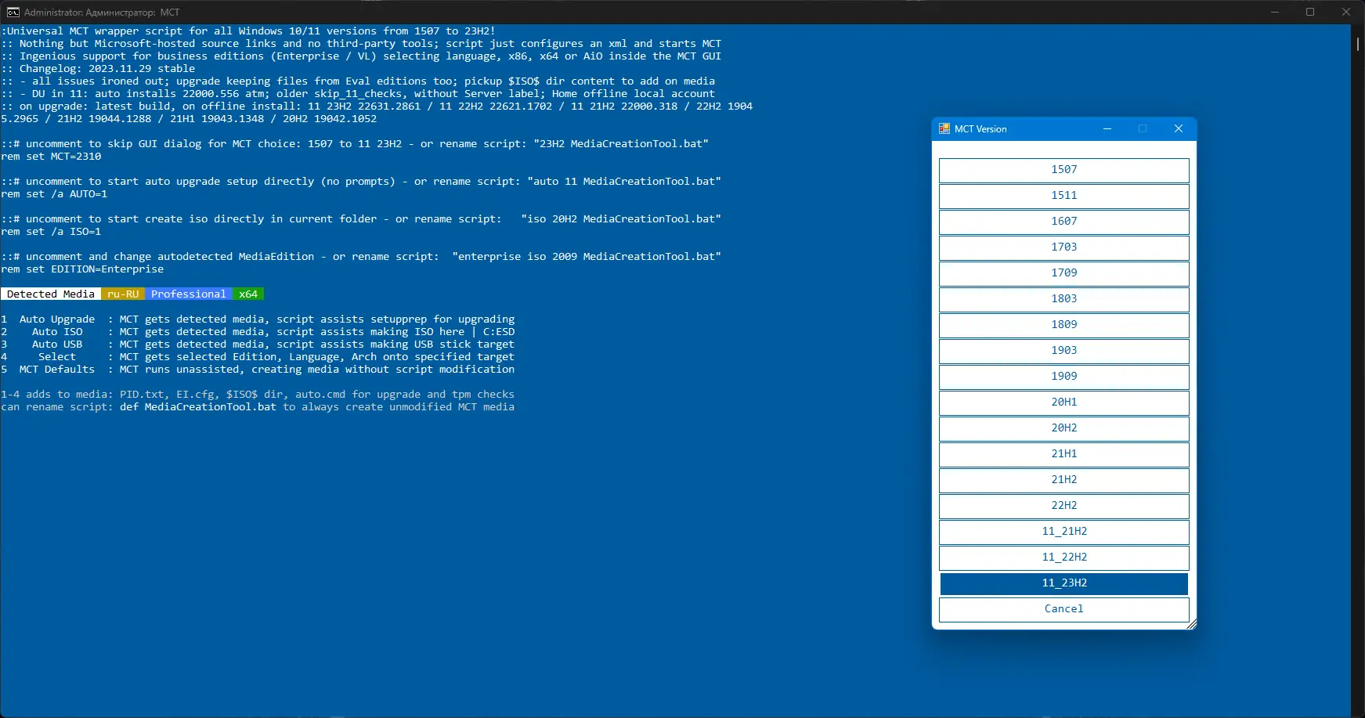The image size is (1365, 718).
Task: Click the 21H2 button for Windows 10
Action: point(1064,480)
